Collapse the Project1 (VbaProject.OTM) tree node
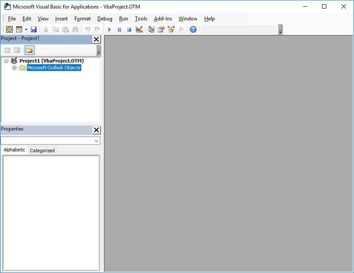The image size is (354, 273). pyautogui.click(x=6, y=61)
